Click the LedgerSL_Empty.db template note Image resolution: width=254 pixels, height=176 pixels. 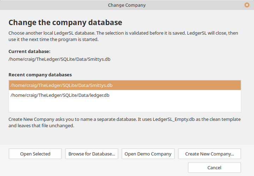pyautogui.click(x=125, y=123)
